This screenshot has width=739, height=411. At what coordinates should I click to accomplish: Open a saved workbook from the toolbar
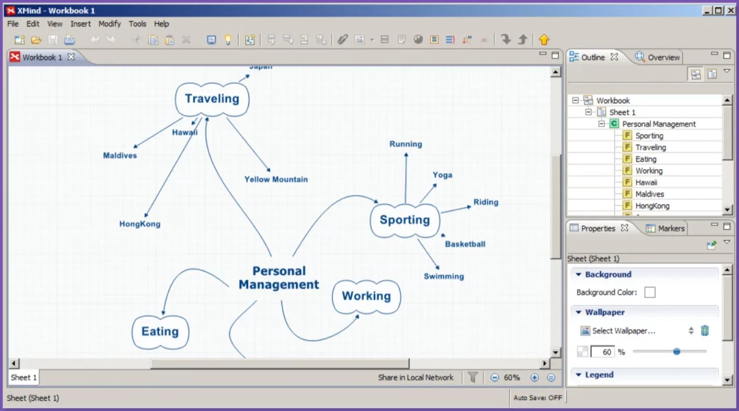coord(36,39)
